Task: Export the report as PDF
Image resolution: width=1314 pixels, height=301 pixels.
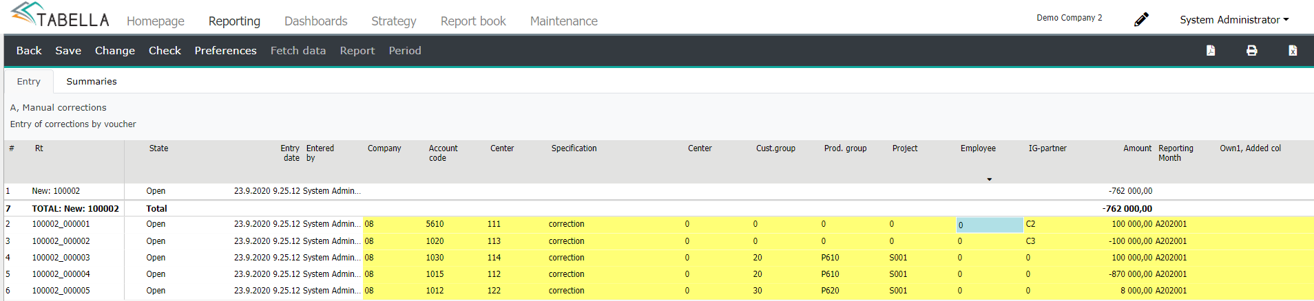Action: point(1211,50)
